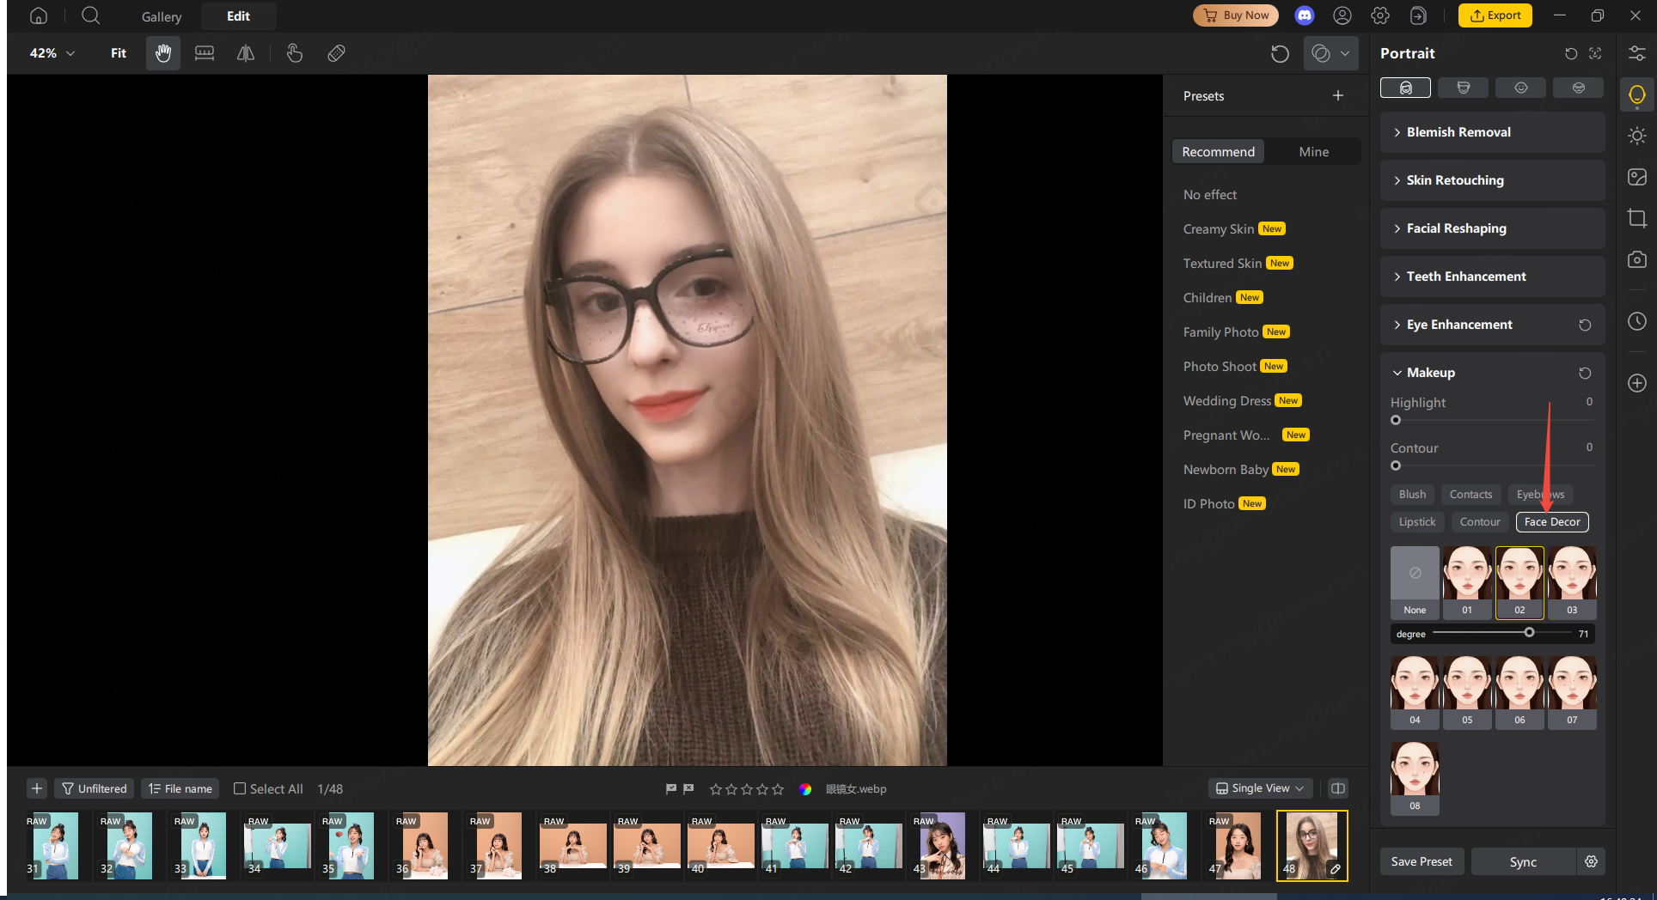The width and height of the screenshot is (1657, 900).
Task: Switch to the Gallery tab
Action: pyautogui.click(x=162, y=16)
